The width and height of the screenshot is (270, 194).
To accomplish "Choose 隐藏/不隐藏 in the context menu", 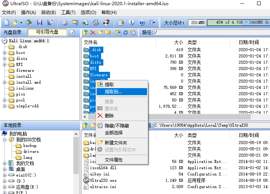I will (x=122, y=126).
